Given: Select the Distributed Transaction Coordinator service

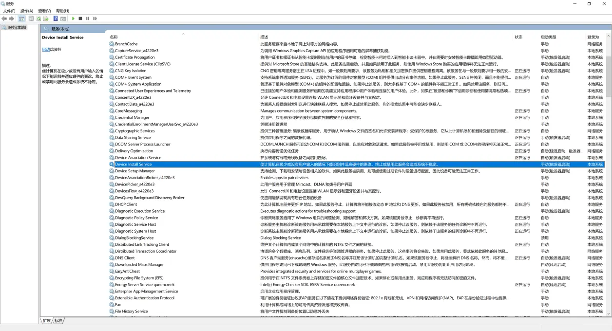Looking at the screenshot, I should tap(146, 251).
